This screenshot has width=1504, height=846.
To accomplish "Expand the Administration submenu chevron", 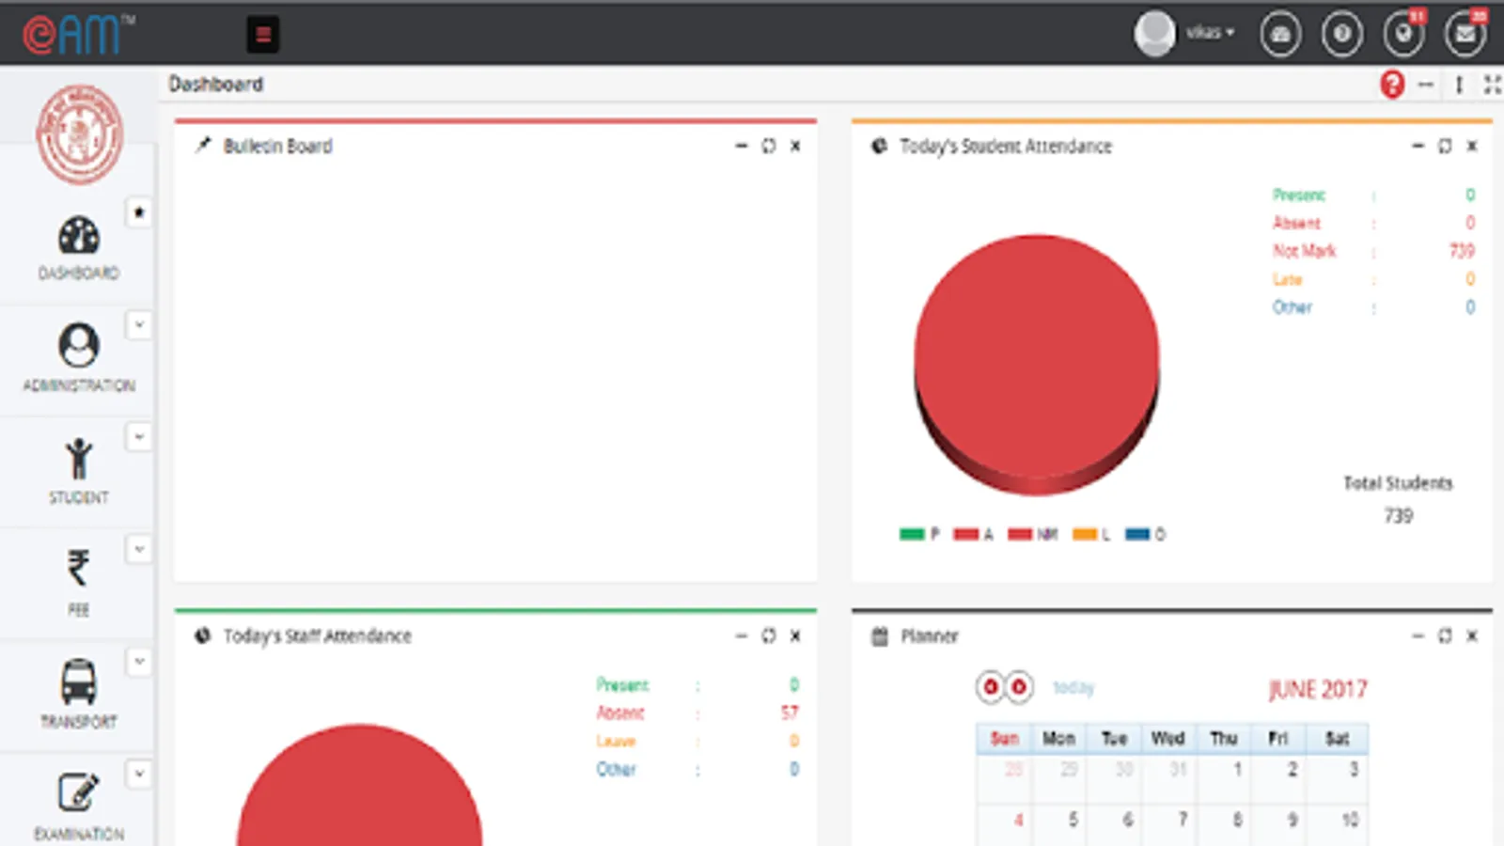I will 139,325.
